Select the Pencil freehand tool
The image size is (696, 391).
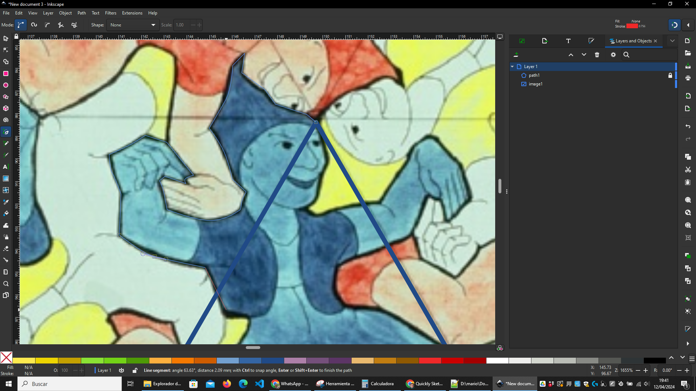(6, 144)
